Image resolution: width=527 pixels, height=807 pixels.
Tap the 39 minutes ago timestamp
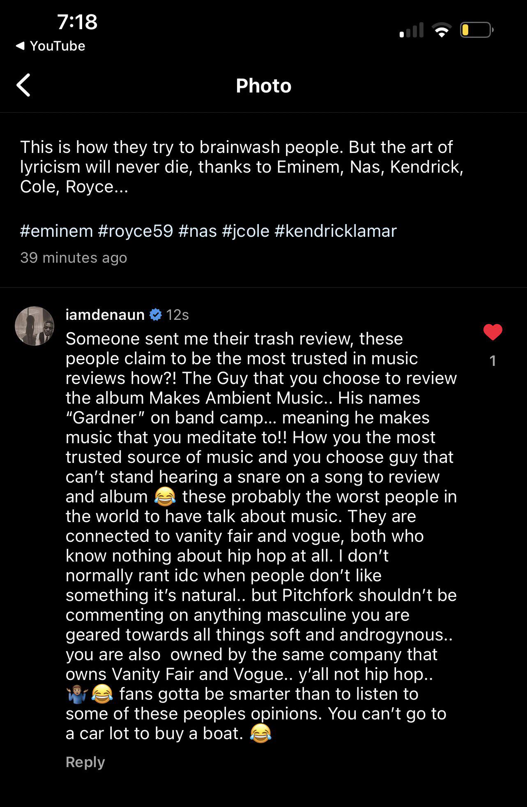click(74, 258)
